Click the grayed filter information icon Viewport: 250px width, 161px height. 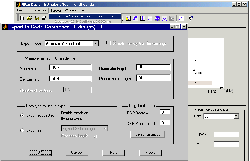pos(172,18)
